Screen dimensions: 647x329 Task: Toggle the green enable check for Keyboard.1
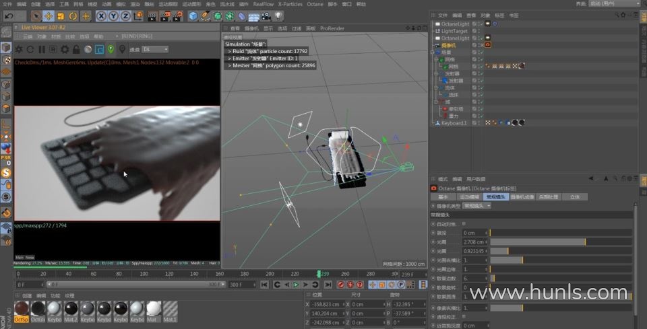point(481,123)
